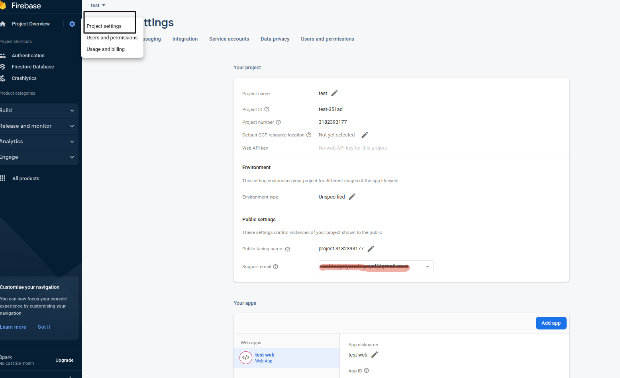Select Users and permissions from the menu
This screenshot has height=378, width=620.
[112, 37]
